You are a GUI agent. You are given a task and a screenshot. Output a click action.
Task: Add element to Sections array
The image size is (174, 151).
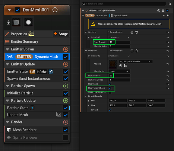click(x=132, y=32)
